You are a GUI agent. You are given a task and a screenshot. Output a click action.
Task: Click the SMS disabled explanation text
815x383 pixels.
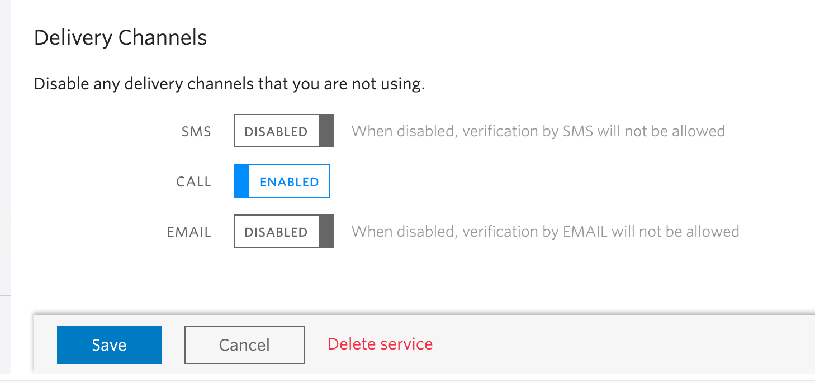coord(538,131)
